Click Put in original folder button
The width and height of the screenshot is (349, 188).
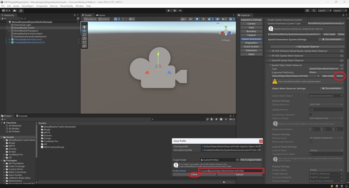[x=251, y=160]
